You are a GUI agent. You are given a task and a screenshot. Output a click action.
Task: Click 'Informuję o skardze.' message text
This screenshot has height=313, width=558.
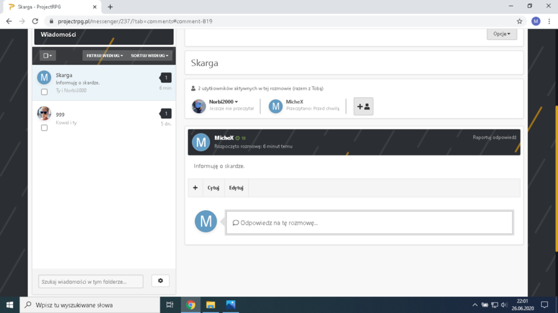(x=219, y=166)
